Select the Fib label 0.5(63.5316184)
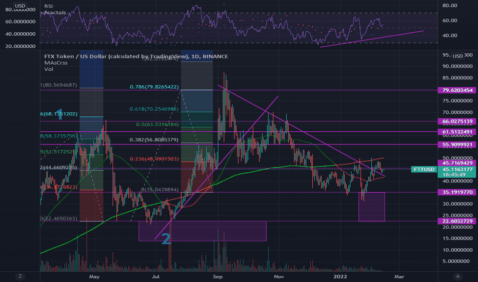Viewport: 478px width, 282px height. (x=157, y=125)
